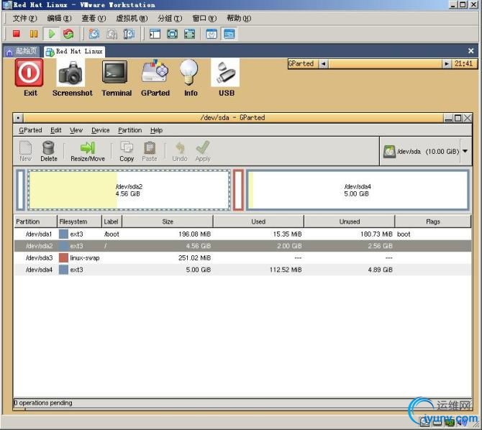Screen dimensions: 482x430
Task: Pause the virtual machine with the pause icon
Action: click(34, 34)
